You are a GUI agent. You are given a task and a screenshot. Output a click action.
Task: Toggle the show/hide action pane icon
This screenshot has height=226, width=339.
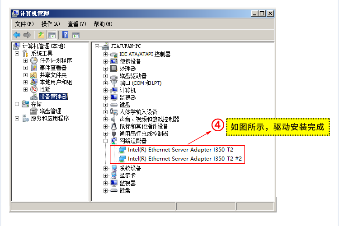click(x=76, y=35)
